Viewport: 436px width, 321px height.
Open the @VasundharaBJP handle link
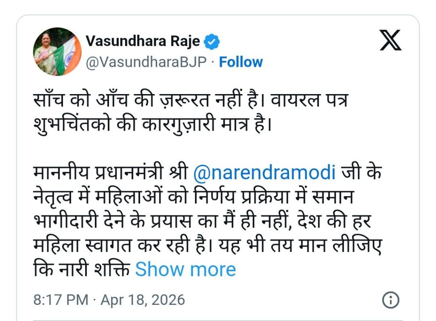pos(146,62)
